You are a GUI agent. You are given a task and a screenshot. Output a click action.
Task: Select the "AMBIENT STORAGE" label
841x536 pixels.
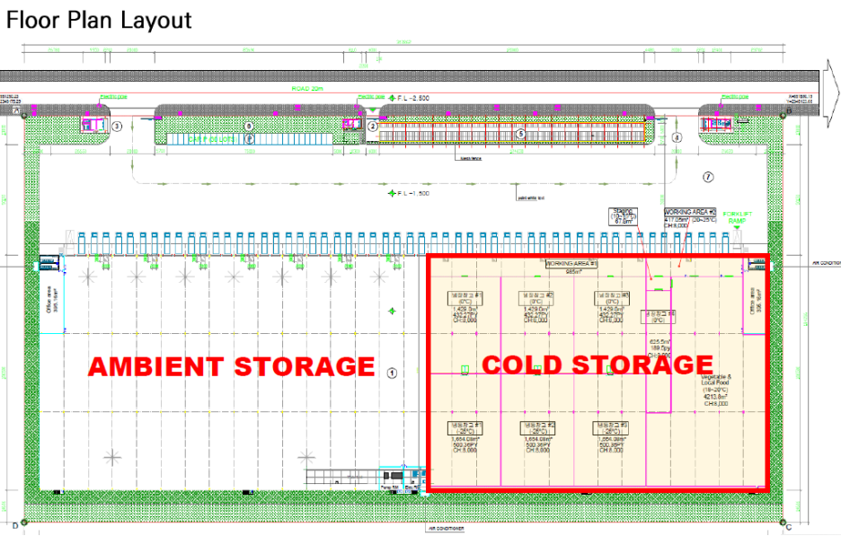tap(232, 366)
